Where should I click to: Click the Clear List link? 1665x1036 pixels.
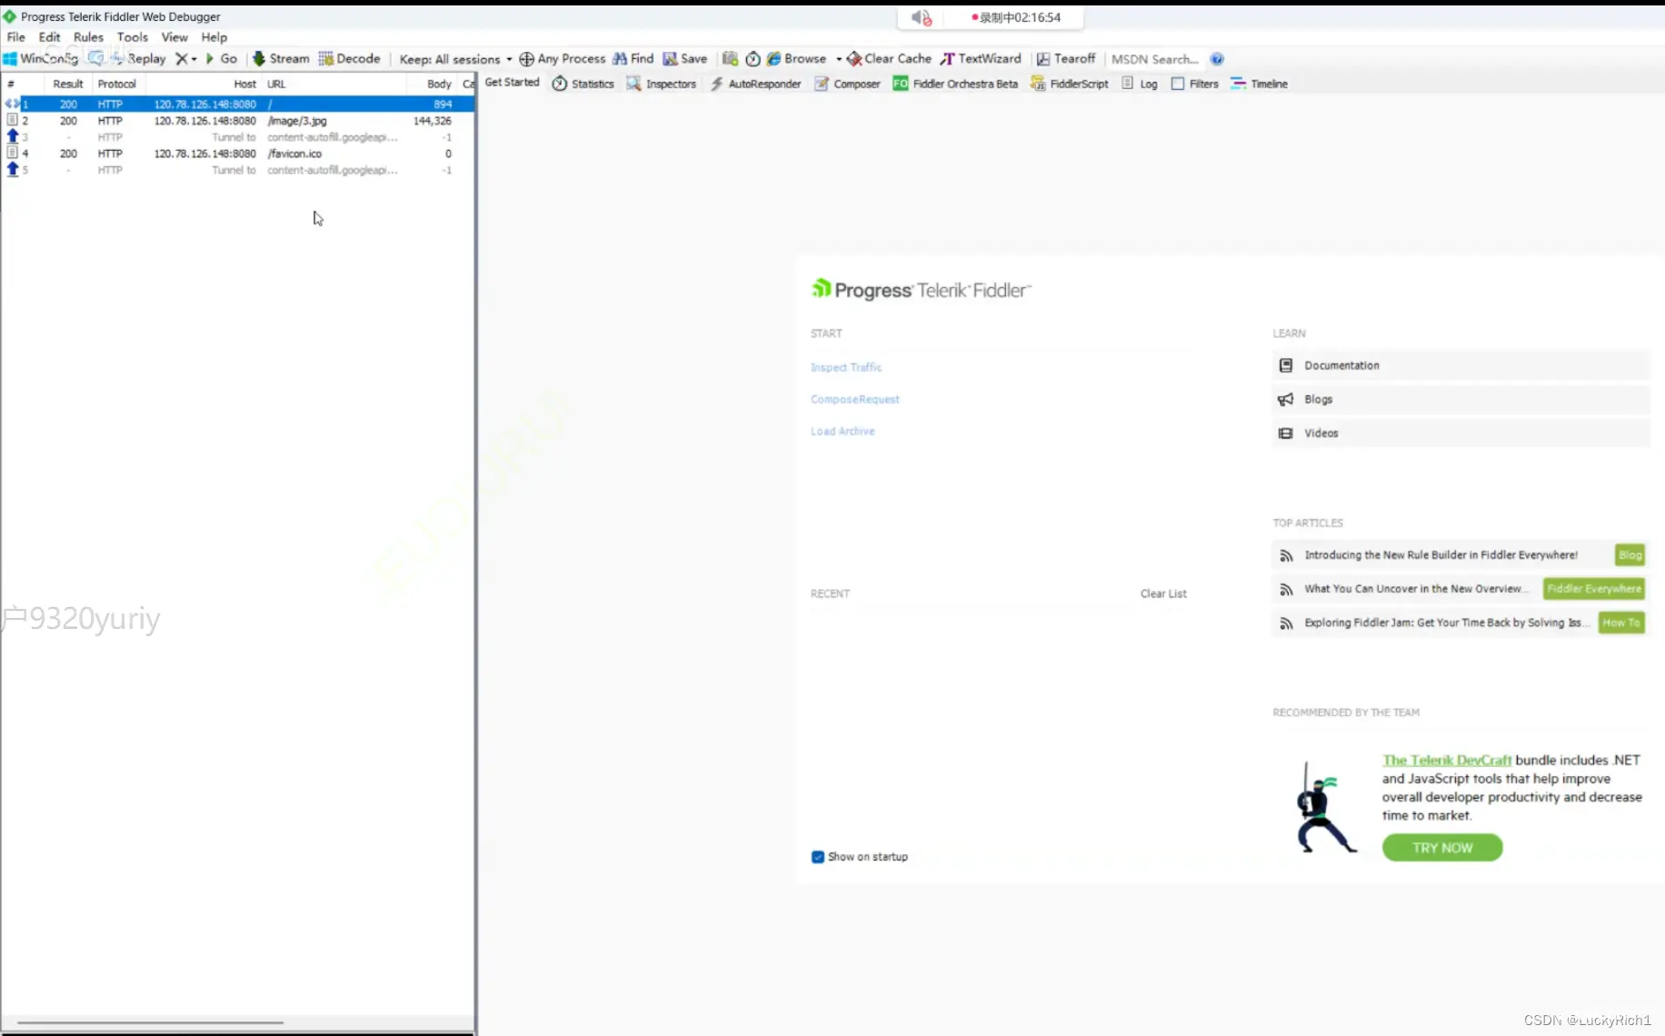pyautogui.click(x=1163, y=593)
